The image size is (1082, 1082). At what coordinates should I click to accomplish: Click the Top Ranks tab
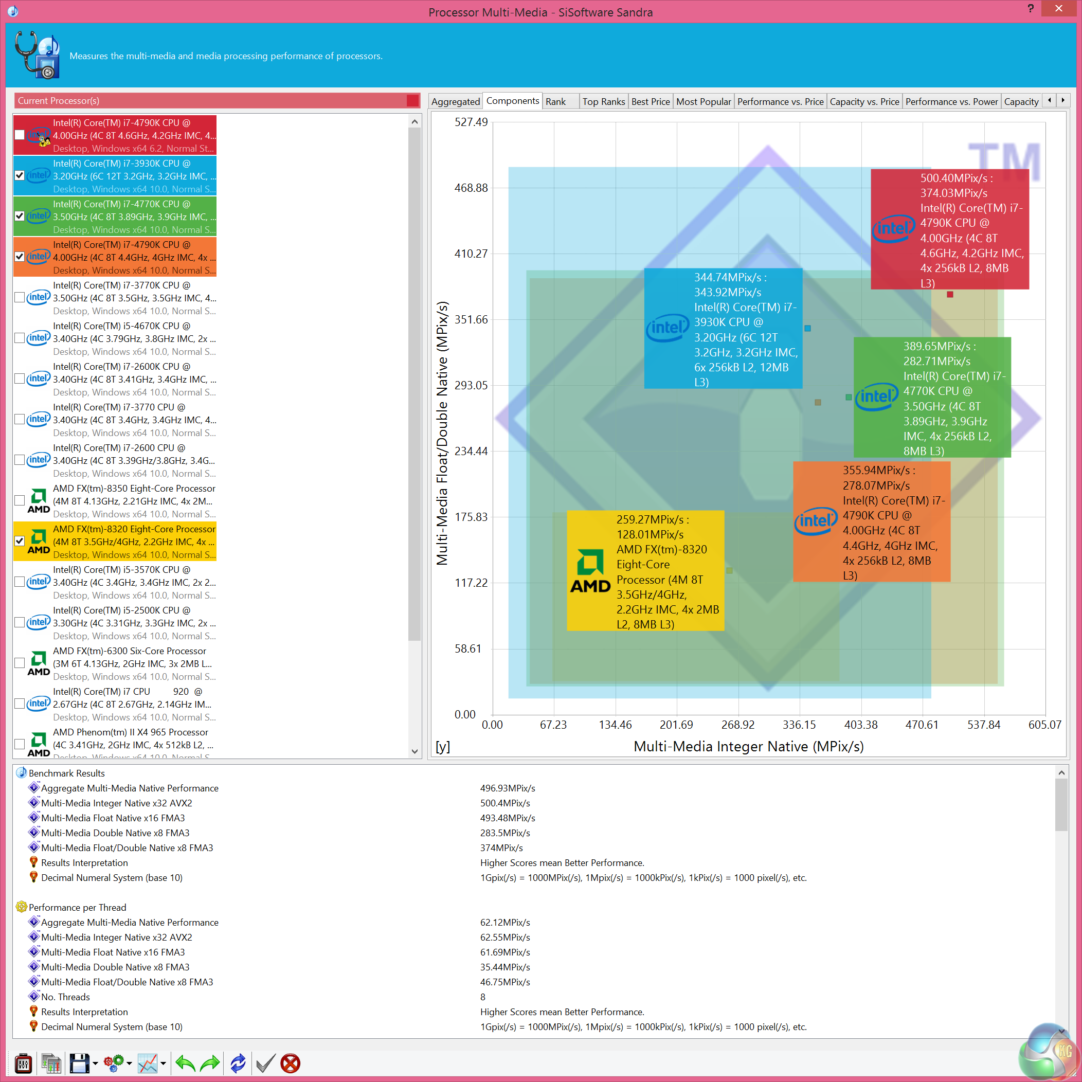click(603, 101)
